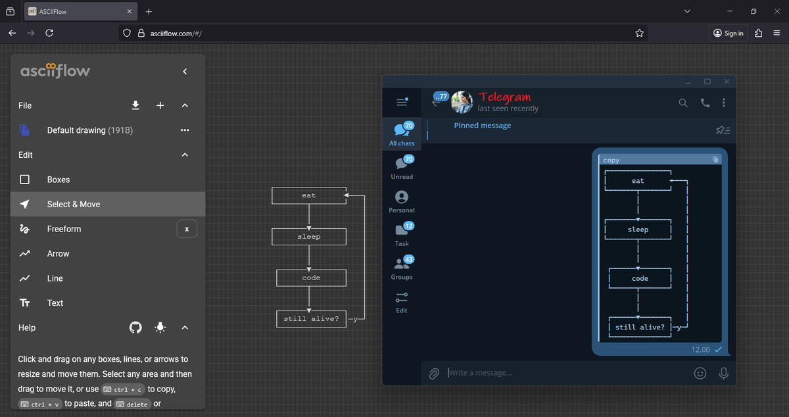Click the browser Forward button
The height and width of the screenshot is (417, 789).
30,33
